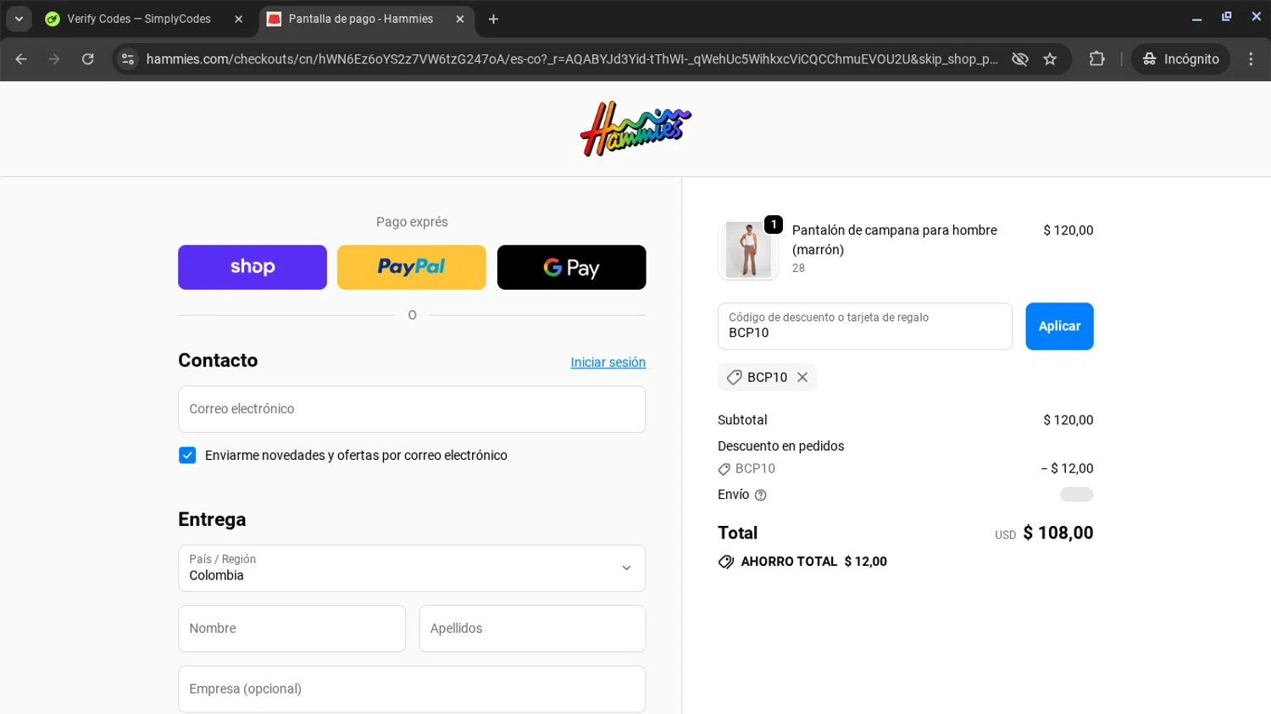
Task: Open the tab search dropdown arrow
Action: pyautogui.click(x=19, y=19)
